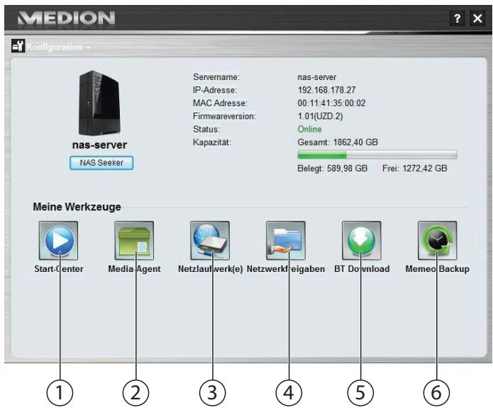
Task: Click the MAC Adresse: field label
Action: (x=221, y=103)
